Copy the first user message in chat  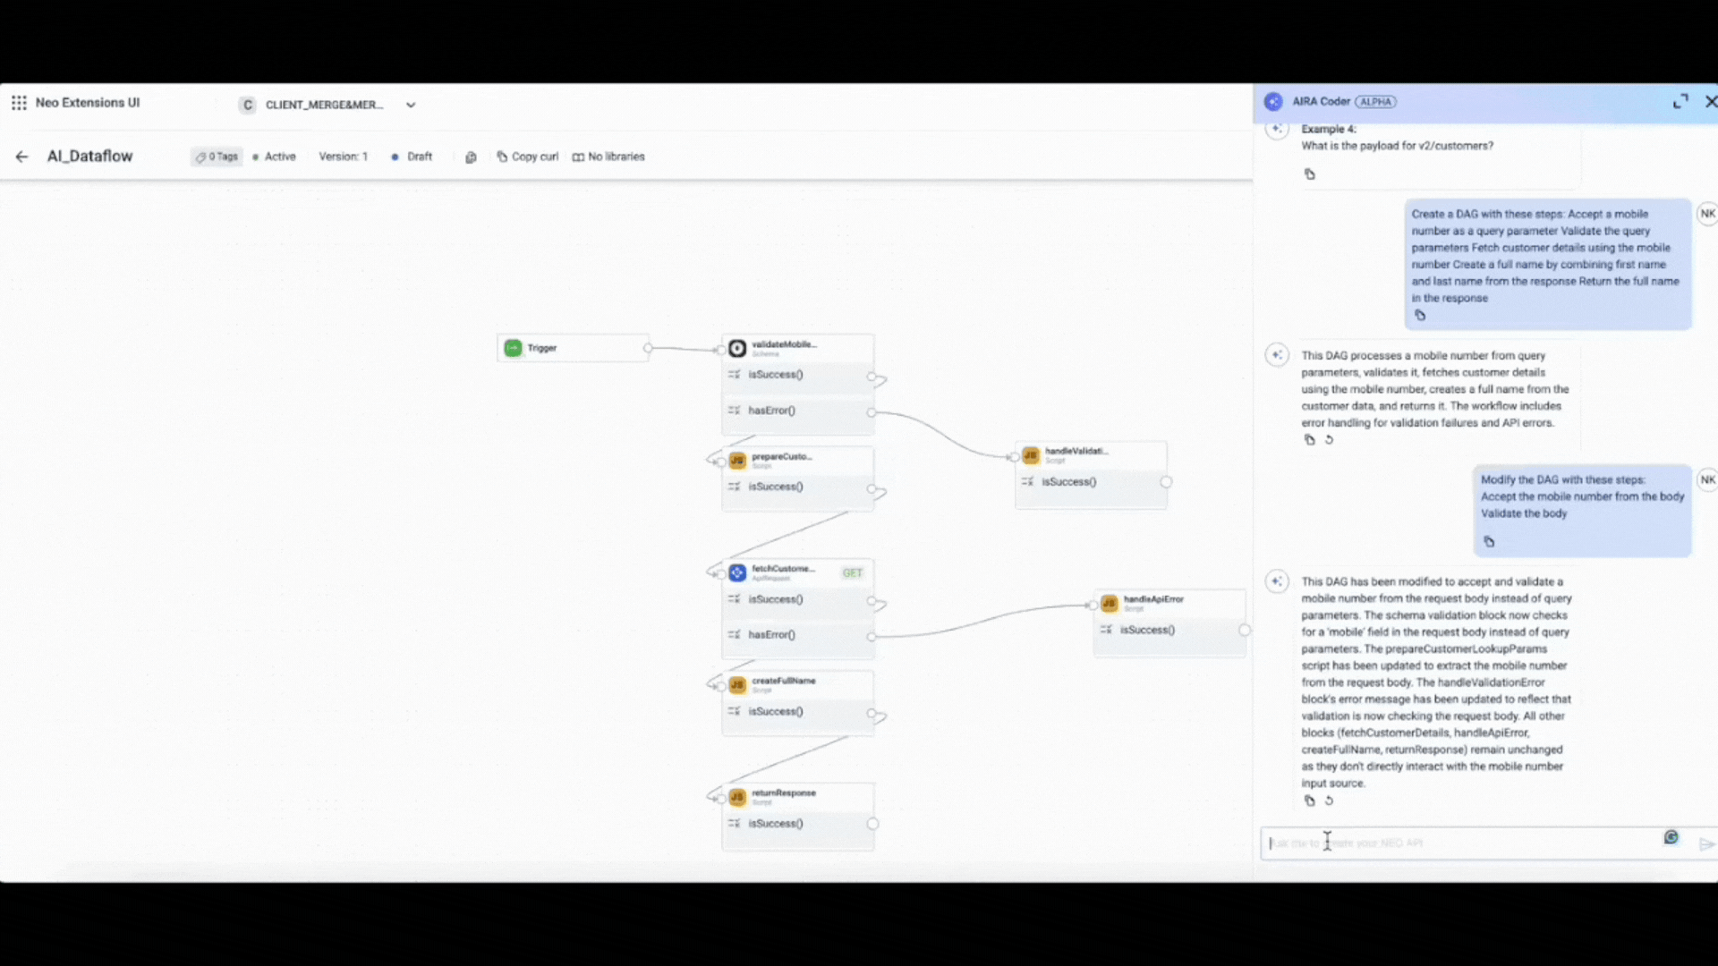pos(1420,316)
